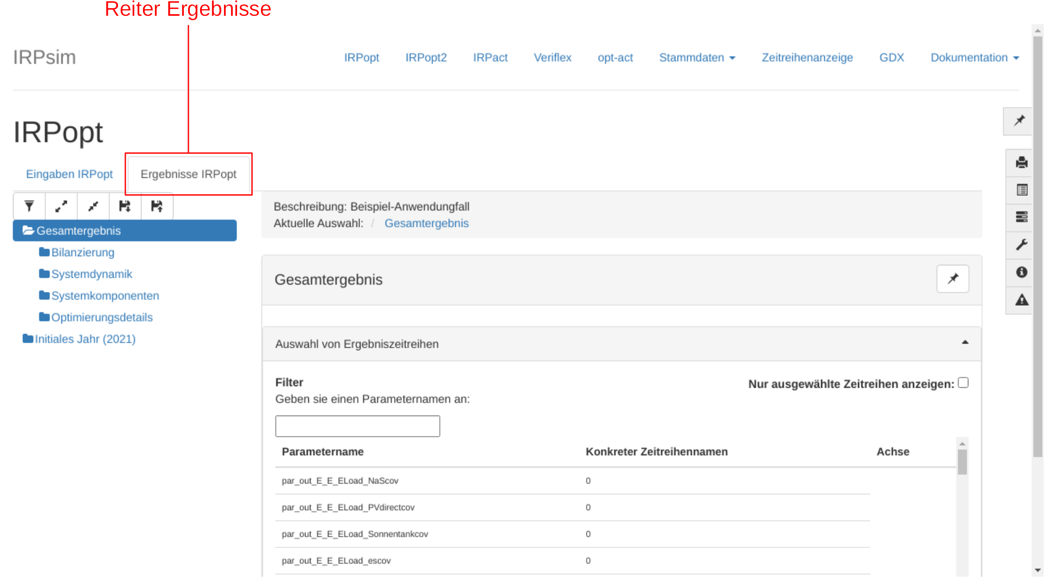The width and height of the screenshot is (1044, 577).
Task: Click the warning triangle icon in right sidebar
Action: point(1022,300)
